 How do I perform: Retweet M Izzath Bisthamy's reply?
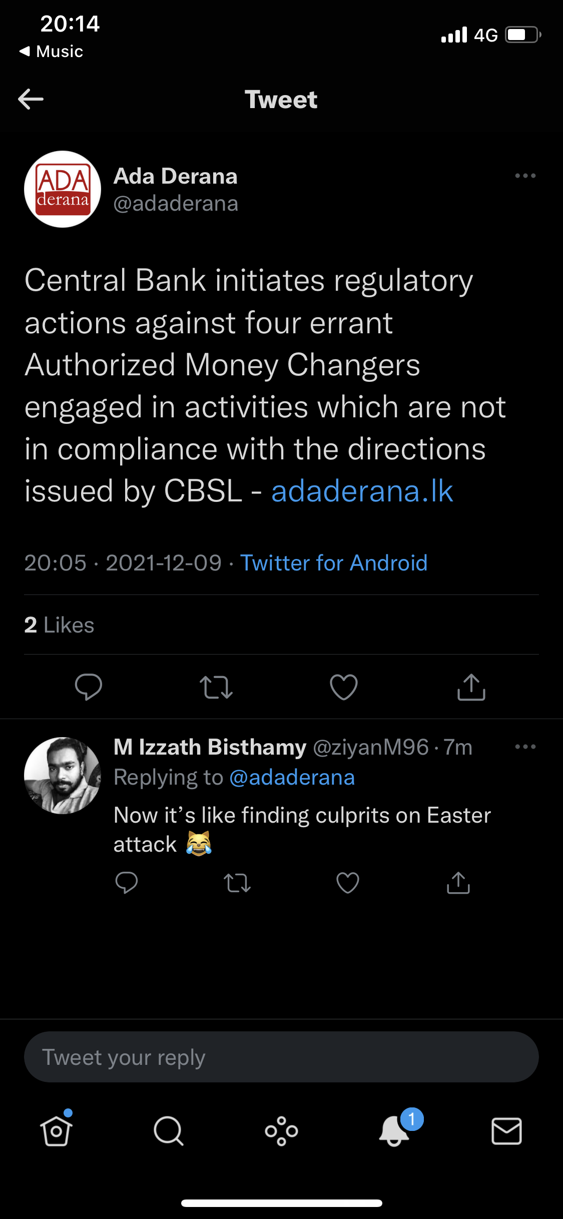[237, 883]
